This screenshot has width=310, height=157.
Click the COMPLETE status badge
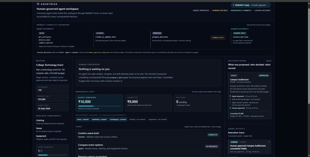click(x=213, y=135)
